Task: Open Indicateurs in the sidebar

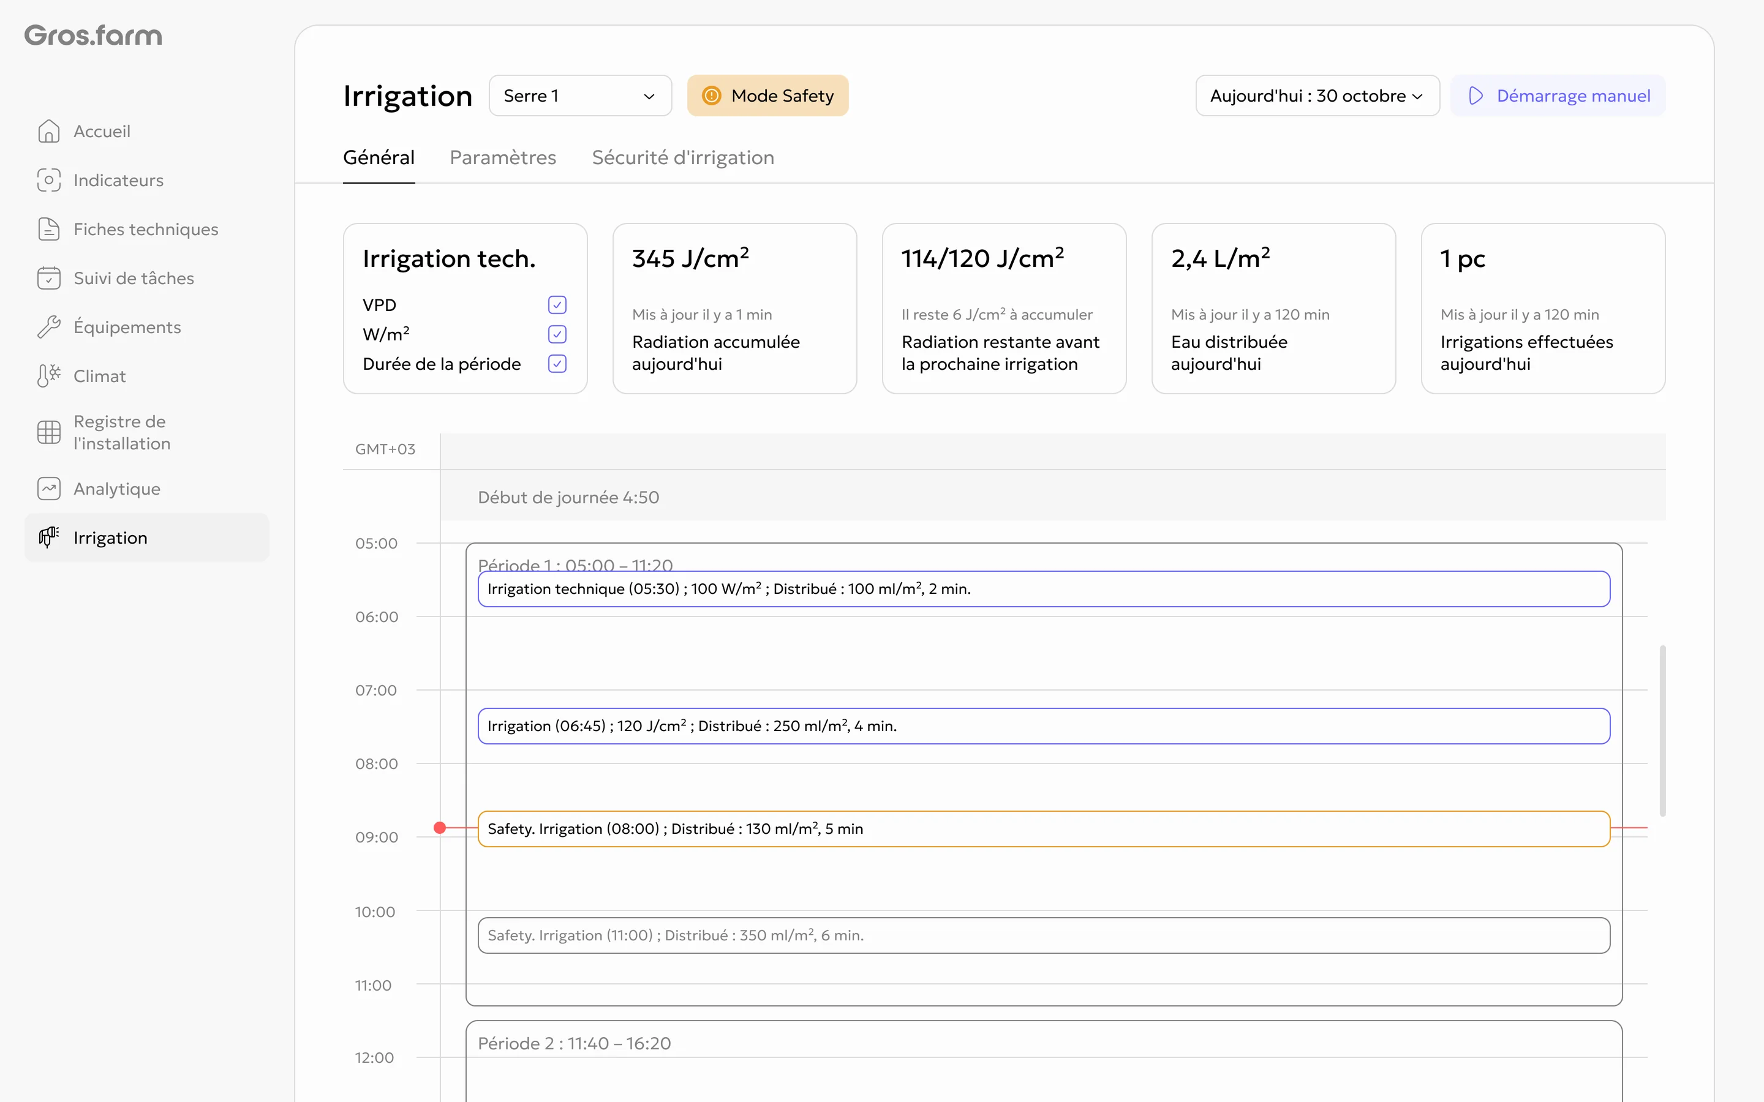Action: click(147, 180)
